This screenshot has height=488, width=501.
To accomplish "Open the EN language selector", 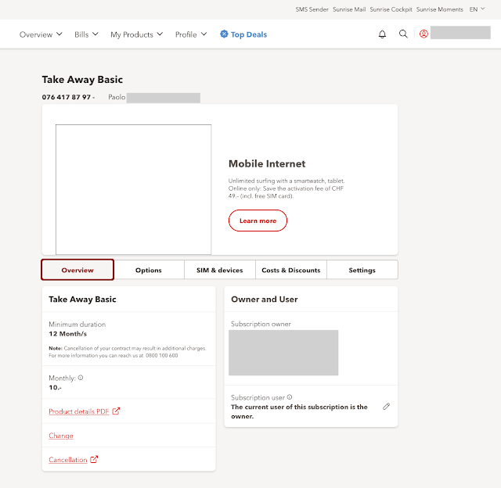I will point(477,9).
